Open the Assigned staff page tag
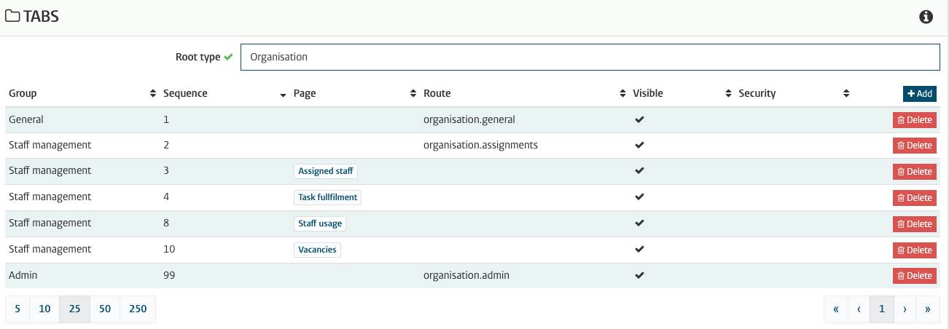 tap(326, 171)
